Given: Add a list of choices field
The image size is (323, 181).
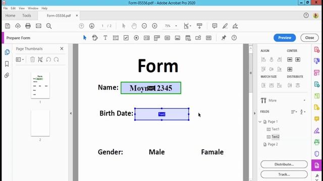Looking at the screenshot, I should click(147, 38).
